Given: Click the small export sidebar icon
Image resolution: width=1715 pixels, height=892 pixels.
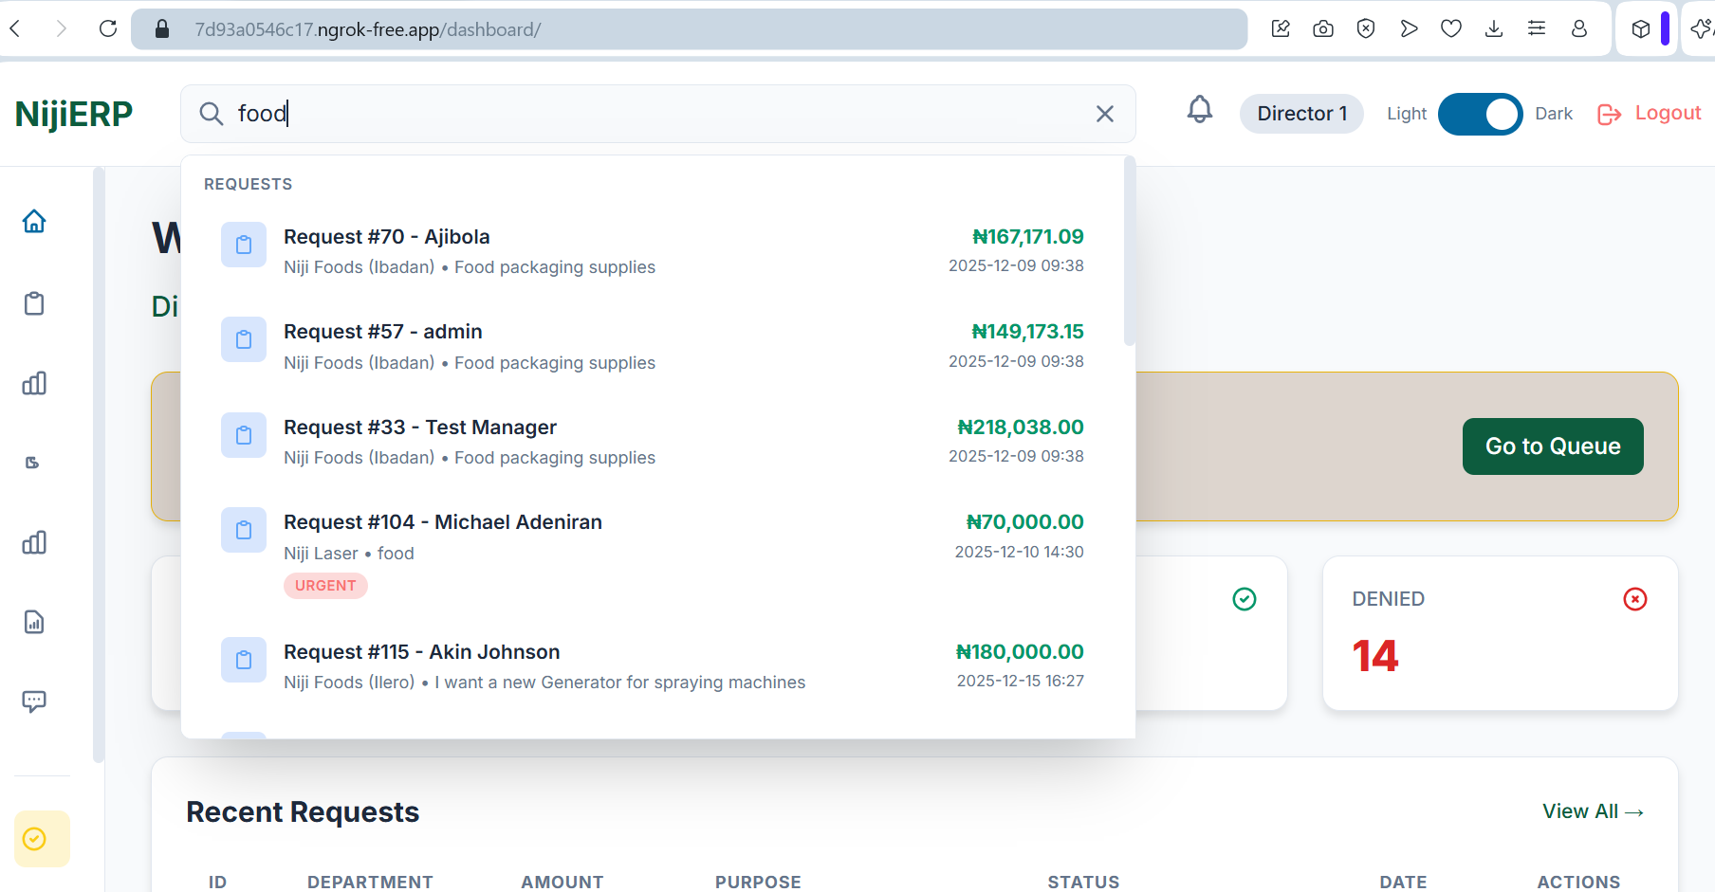Looking at the screenshot, I should point(32,463).
